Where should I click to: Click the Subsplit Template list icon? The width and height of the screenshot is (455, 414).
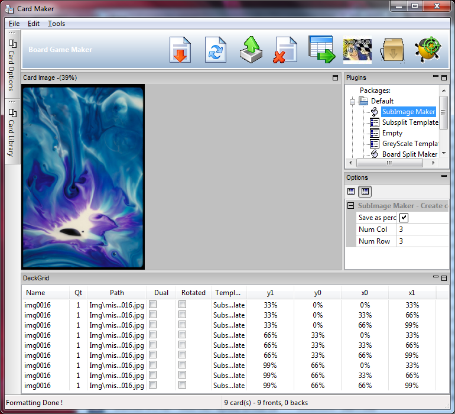(375, 122)
